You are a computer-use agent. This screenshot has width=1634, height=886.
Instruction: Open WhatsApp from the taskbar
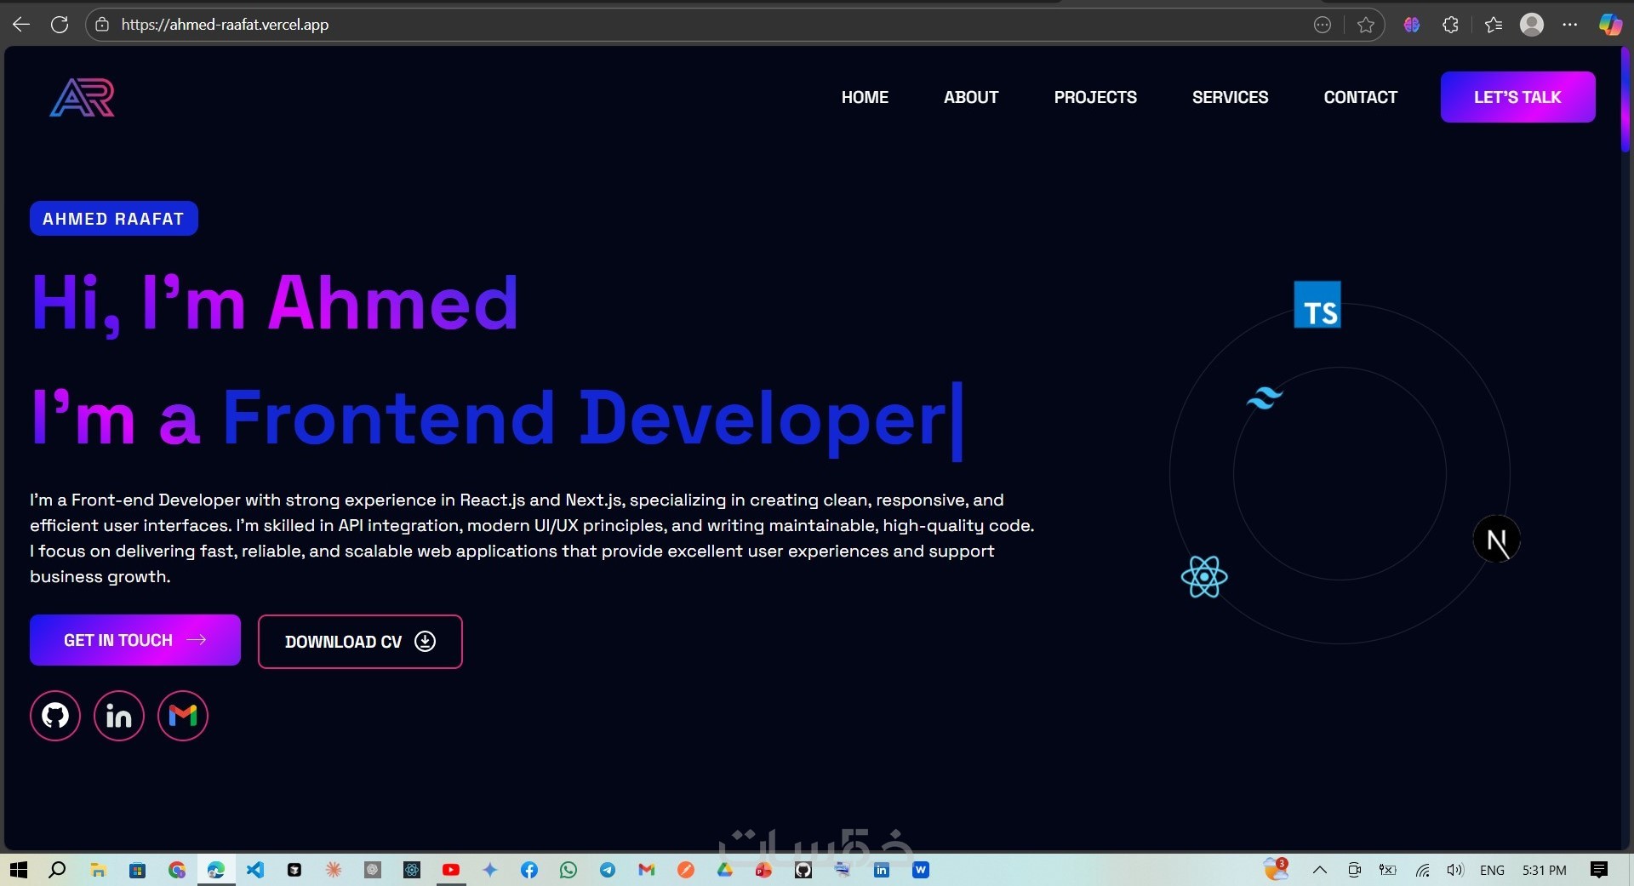tap(568, 870)
